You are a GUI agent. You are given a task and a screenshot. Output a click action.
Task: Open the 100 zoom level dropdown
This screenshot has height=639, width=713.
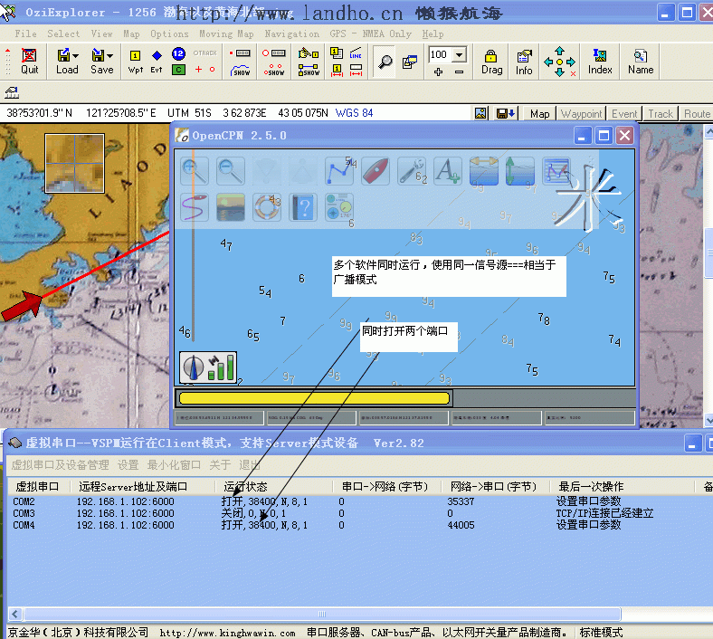point(460,55)
